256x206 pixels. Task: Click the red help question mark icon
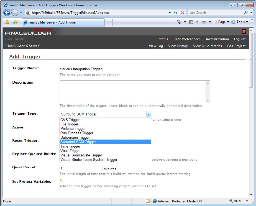244,32
